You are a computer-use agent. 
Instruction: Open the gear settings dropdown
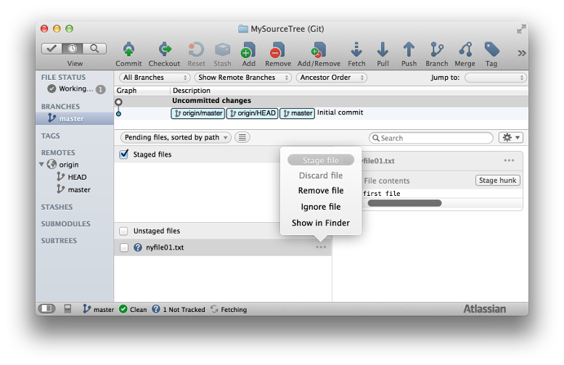point(511,137)
